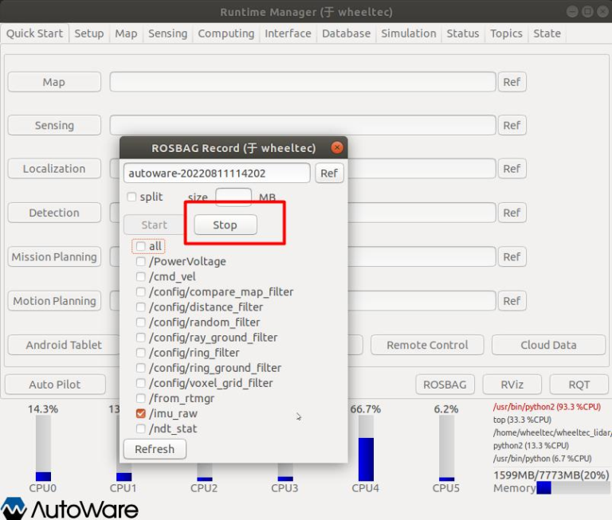Viewport: 612px width, 520px height.
Task: Toggle the /cmd_vel topic checkbox
Action: (x=141, y=277)
